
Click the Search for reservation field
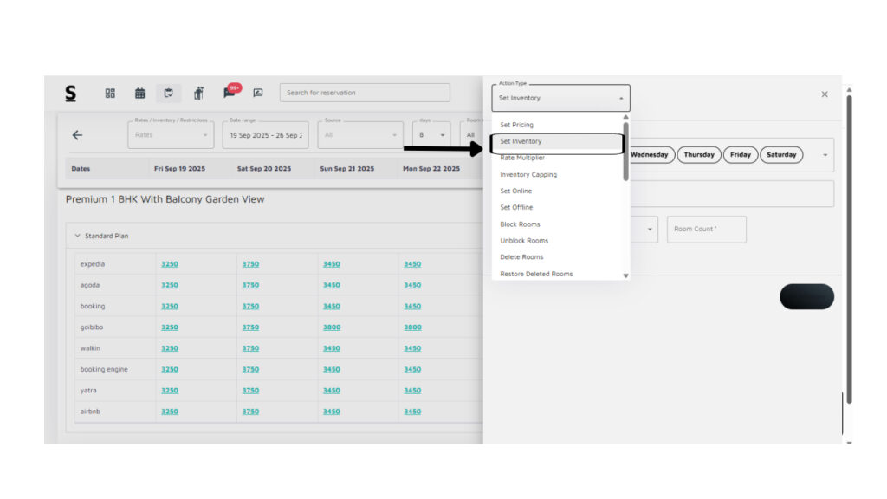pyautogui.click(x=364, y=93)
